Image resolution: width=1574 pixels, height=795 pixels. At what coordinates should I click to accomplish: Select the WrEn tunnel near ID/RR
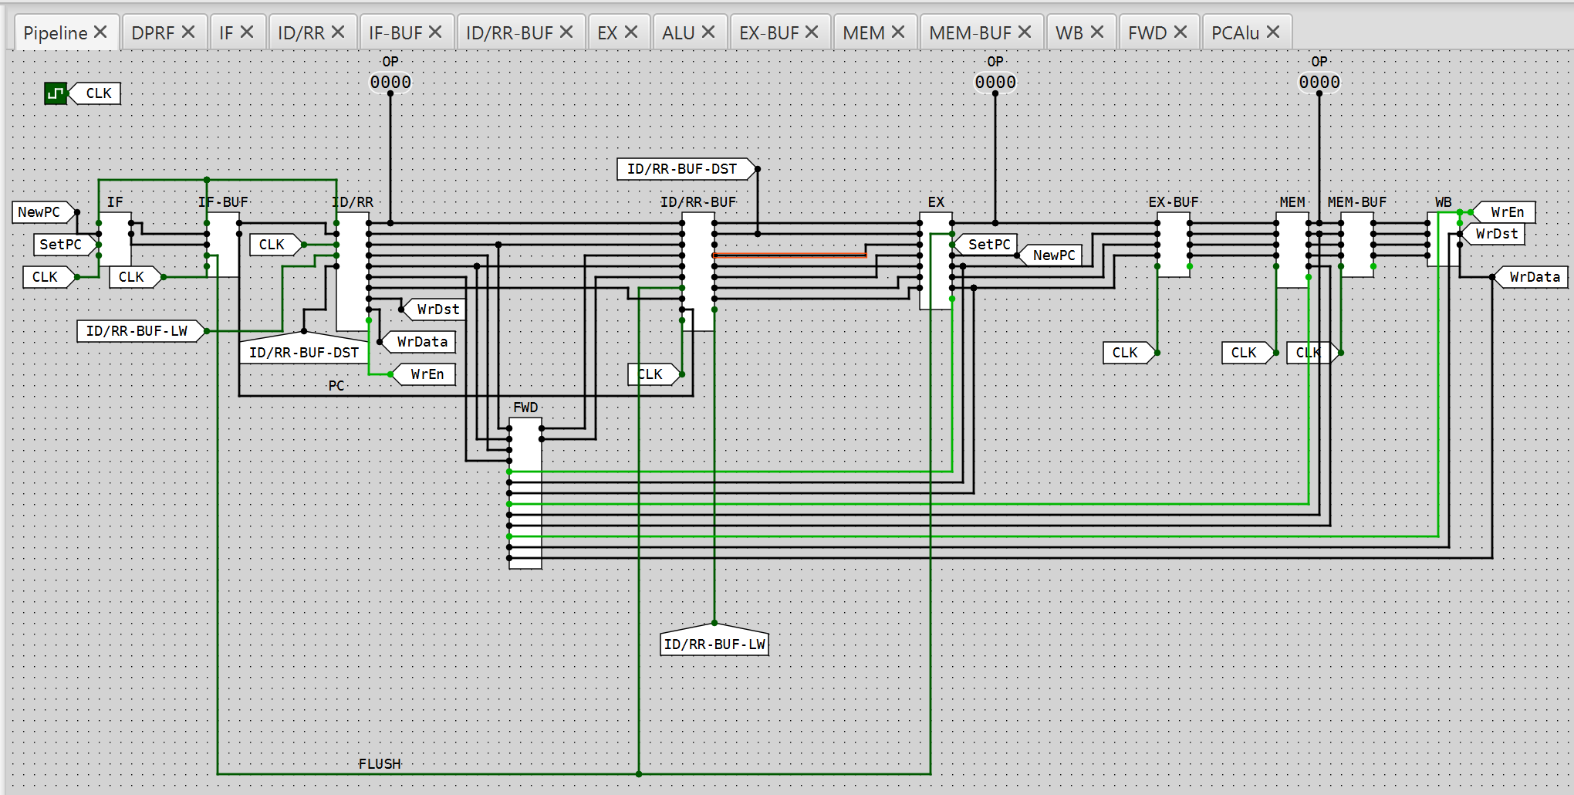point(423,374)
